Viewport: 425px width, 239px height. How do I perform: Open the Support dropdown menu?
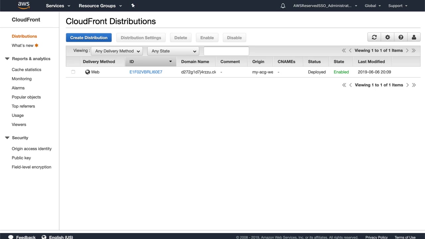point(398,6)
